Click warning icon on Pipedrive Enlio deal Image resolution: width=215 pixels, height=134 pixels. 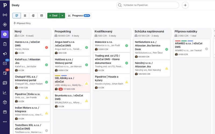[x=46, y=98]
